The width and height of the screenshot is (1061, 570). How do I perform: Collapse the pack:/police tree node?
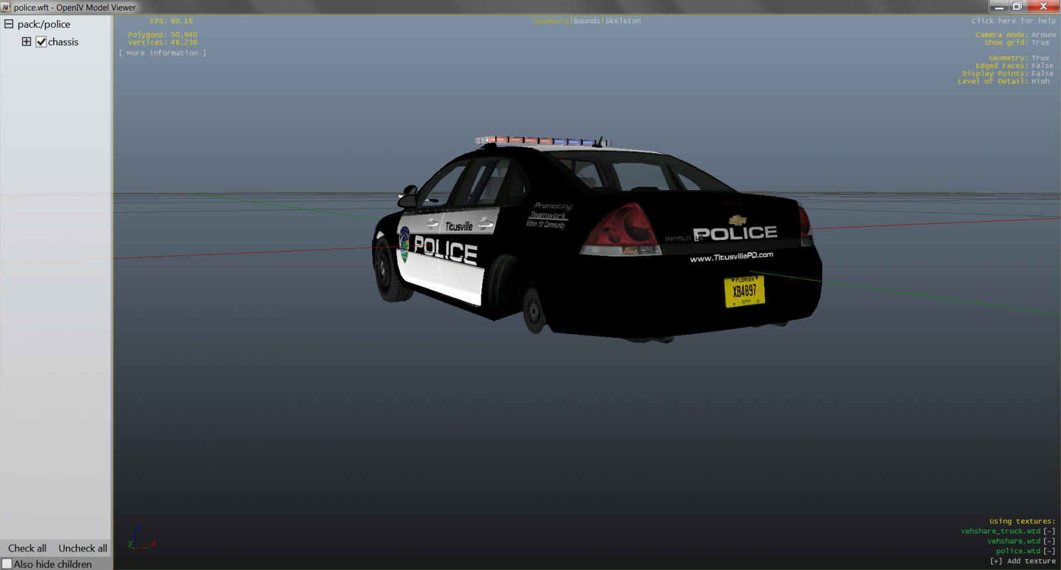[x=9, y=24]
